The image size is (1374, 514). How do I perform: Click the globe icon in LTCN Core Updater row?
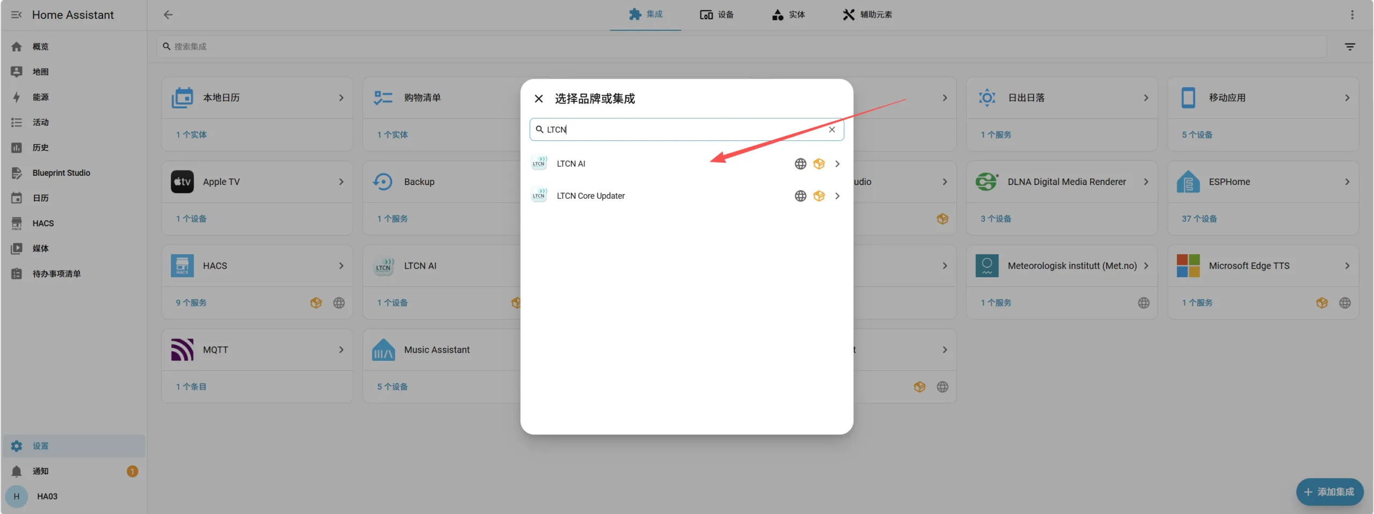[x=800, y=196]
